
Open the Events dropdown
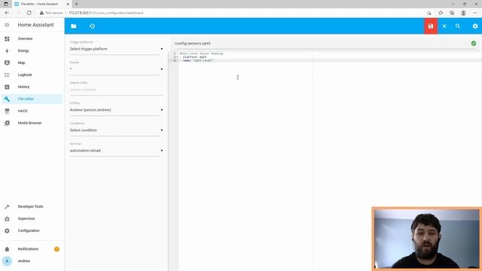pyautogui.click(x=116, y=69)
